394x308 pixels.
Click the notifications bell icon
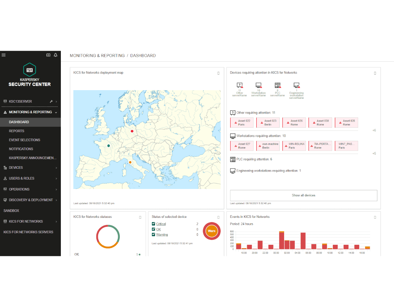click(55, 55)
